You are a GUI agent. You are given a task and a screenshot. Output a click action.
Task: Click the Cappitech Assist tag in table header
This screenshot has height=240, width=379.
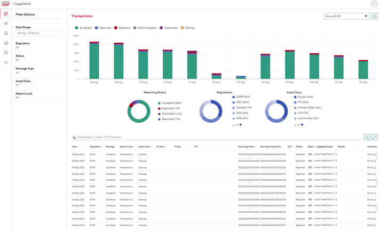[325, 147]
